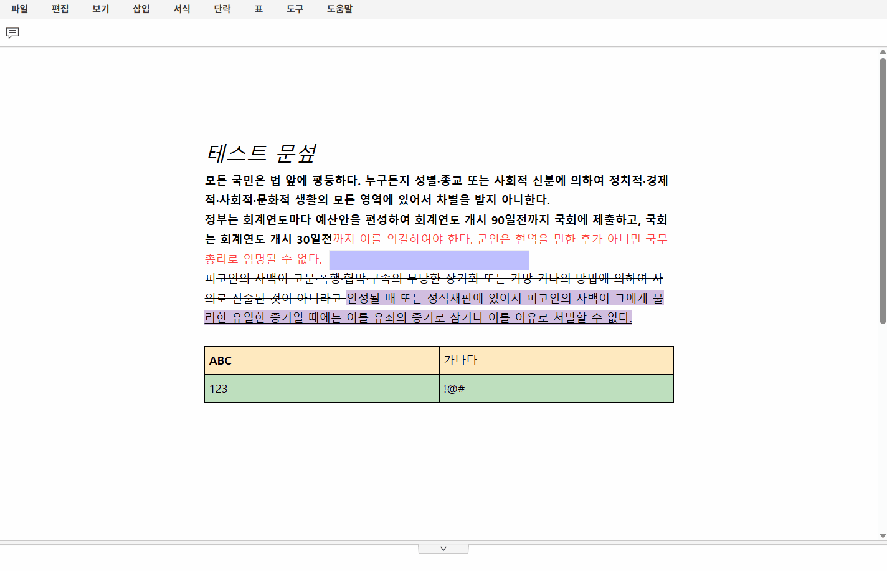The width and height of the screenshot is (887, 571).
Task: Click the 서식 menu item
Action: tap(182, 9)
